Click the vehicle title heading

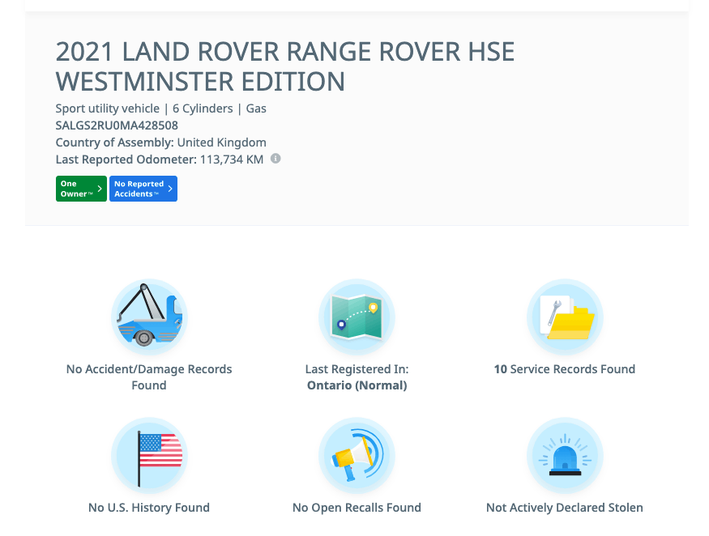click(x=285, y=66)
